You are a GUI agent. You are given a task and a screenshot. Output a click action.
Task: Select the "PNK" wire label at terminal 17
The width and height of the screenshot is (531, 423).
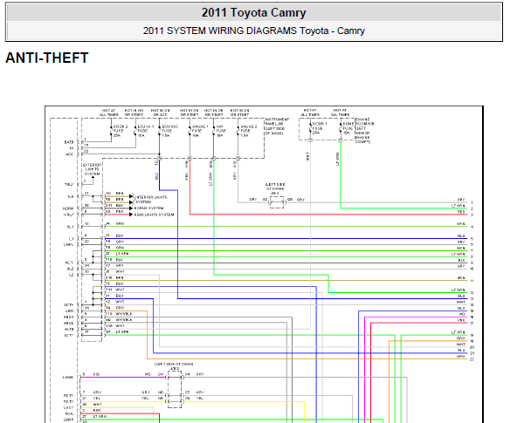tap(461, 320)
